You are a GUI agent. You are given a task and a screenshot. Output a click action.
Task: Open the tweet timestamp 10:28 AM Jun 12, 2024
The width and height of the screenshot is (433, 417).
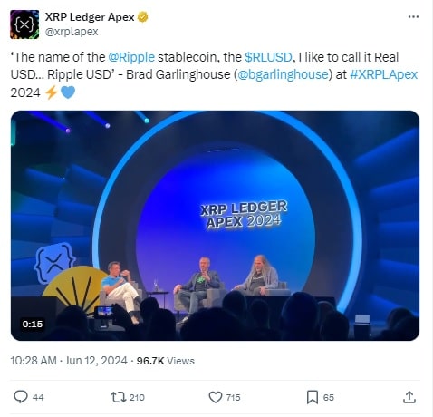pyautogui.click(x=69, y=361)
